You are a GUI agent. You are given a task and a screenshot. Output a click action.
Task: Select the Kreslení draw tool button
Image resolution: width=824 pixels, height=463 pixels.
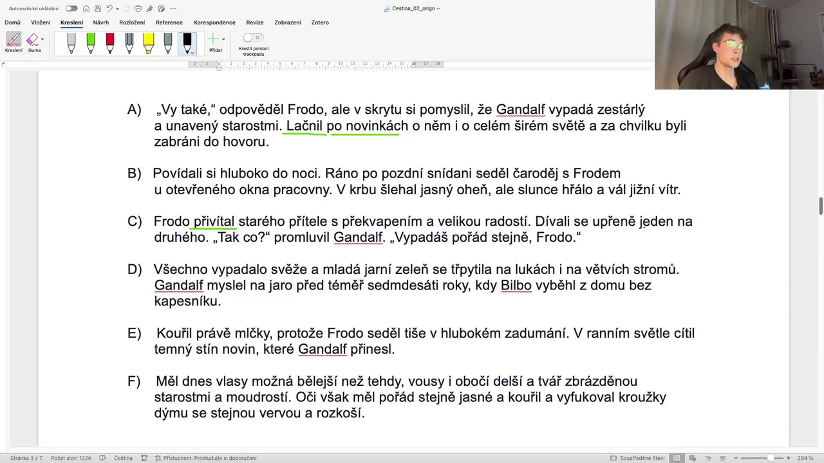pyautogui.click(x=14, y=42)
